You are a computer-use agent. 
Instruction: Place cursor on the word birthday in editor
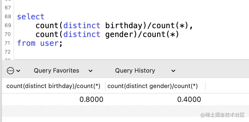[124, 26]
